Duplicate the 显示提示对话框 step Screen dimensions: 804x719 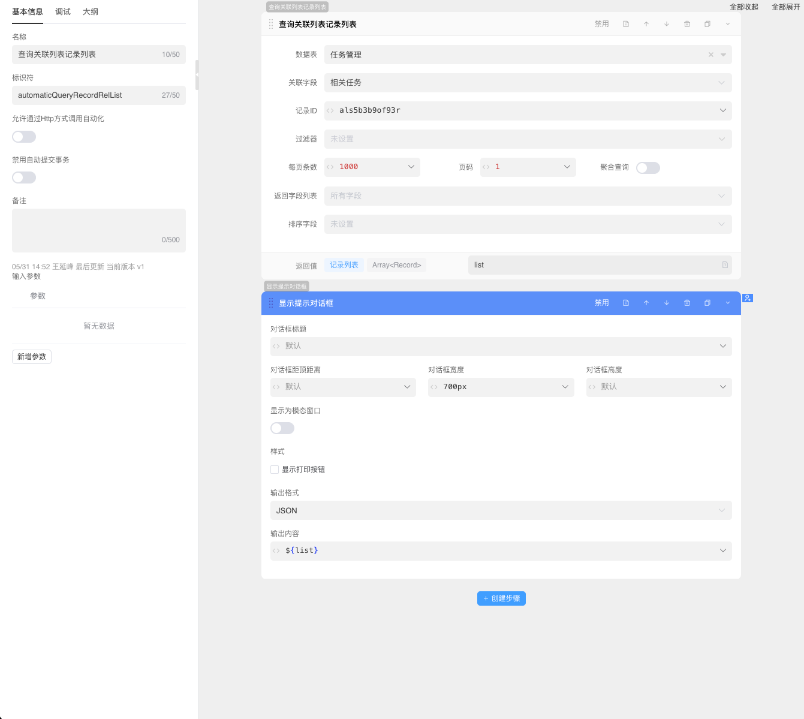click(707, 303)
